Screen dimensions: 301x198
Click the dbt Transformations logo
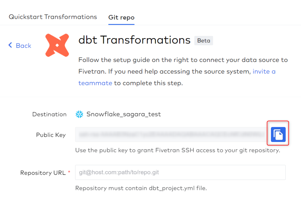(57, 46)
